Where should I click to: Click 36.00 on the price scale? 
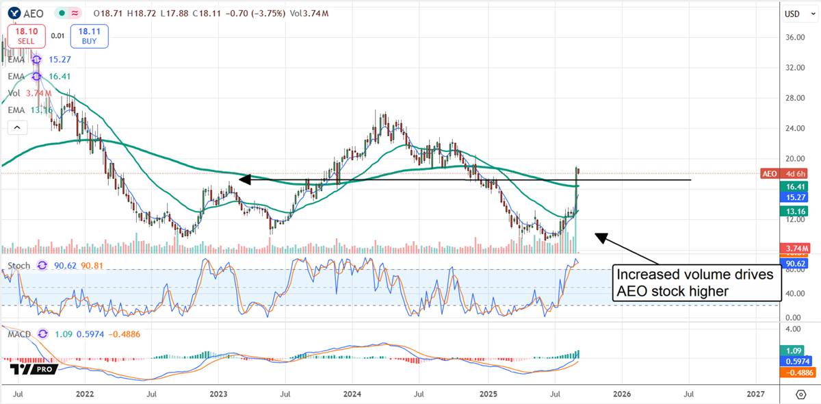[794, 38]
